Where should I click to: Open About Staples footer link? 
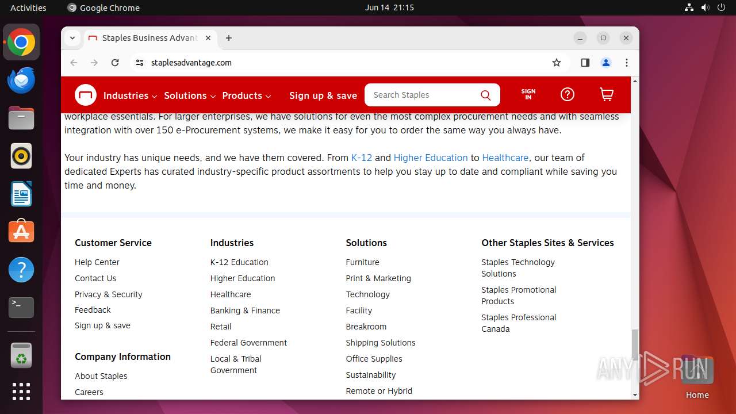pos(101,376)
